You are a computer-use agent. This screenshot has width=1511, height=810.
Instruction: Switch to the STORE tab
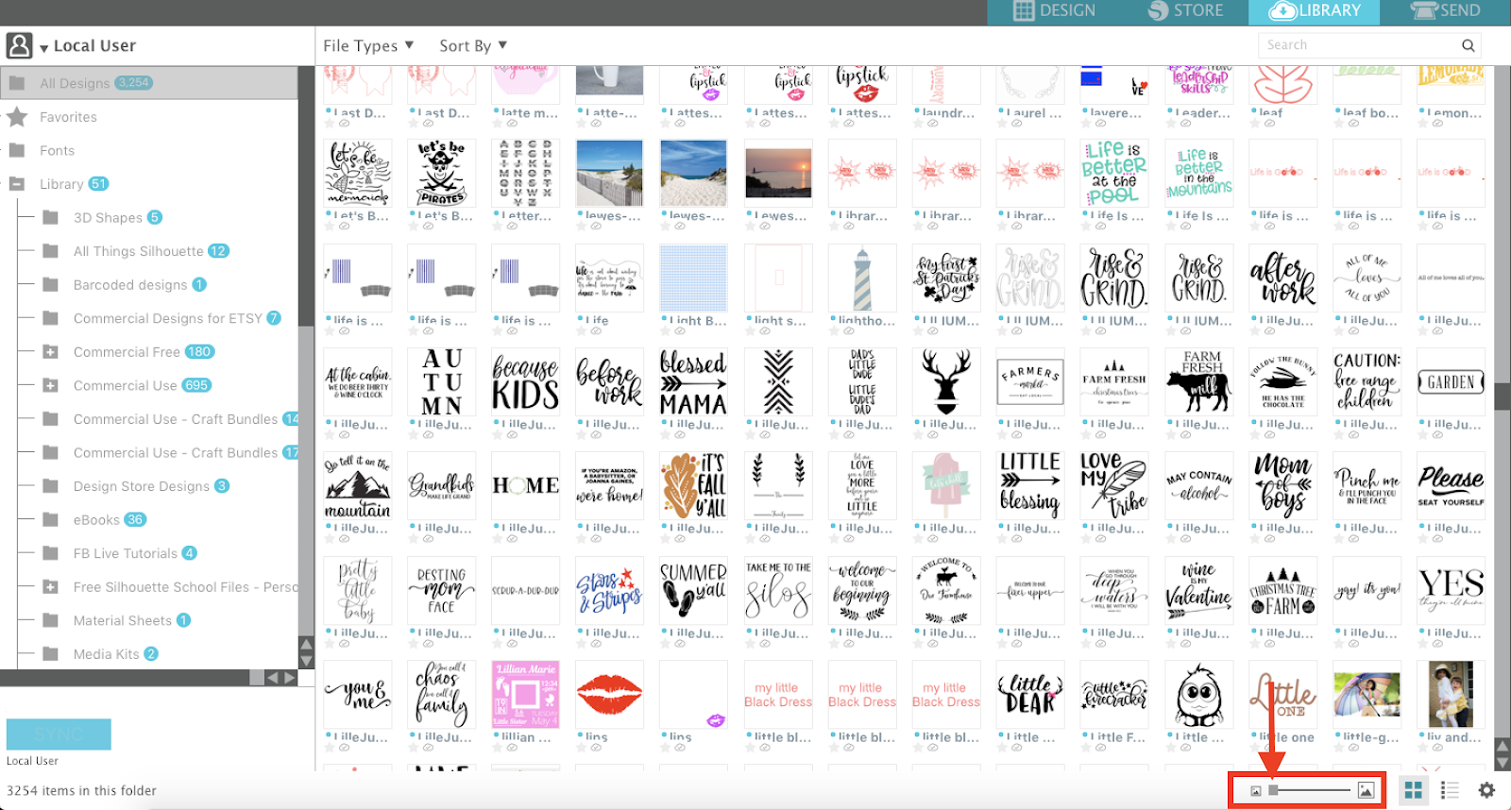(x=1185, y=10)
